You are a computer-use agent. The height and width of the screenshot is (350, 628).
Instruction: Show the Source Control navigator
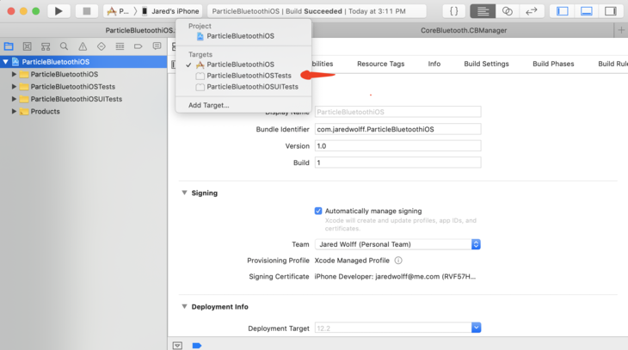pos(27,46)
